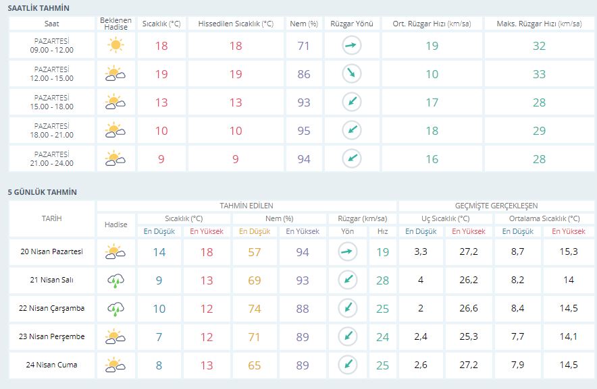The image size is (597, 389).
Task: Click the weather icon for 21.00 - 24.00
Action: [x=115, y=159]
